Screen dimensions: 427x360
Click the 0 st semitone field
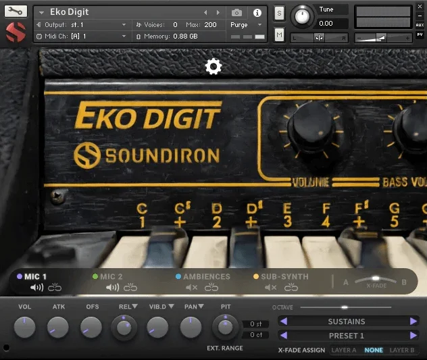pos(255,324)
